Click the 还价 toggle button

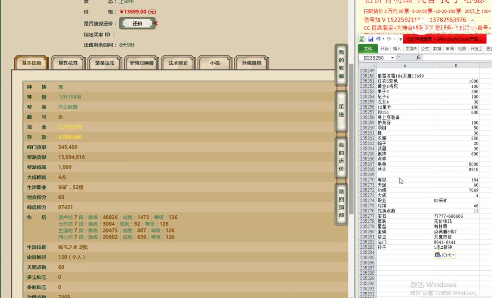[137, 24]
